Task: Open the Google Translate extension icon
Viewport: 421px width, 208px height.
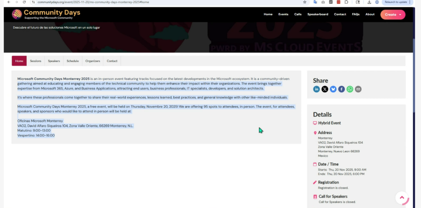Action: 315,2
